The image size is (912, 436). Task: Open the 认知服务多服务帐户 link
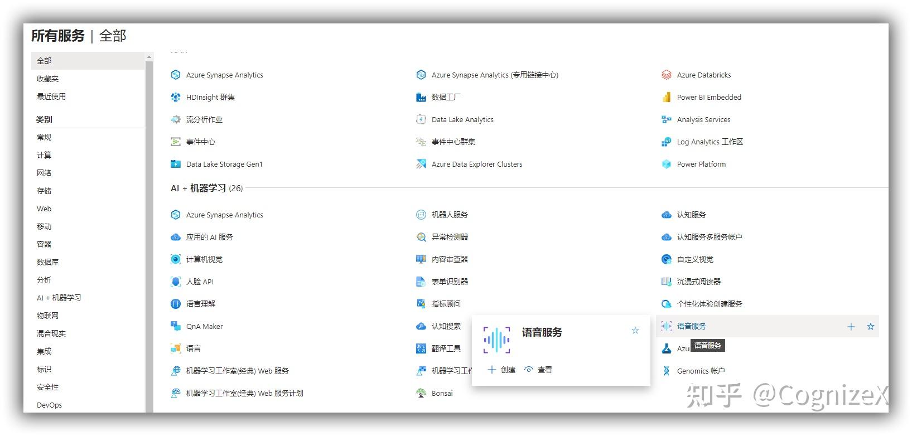point(710,237)
